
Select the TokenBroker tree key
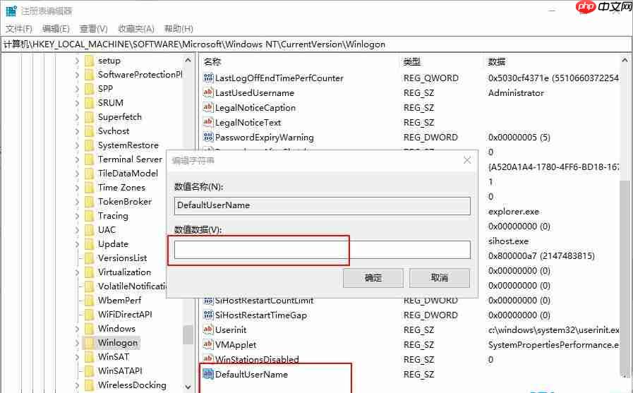click(125, 202)
